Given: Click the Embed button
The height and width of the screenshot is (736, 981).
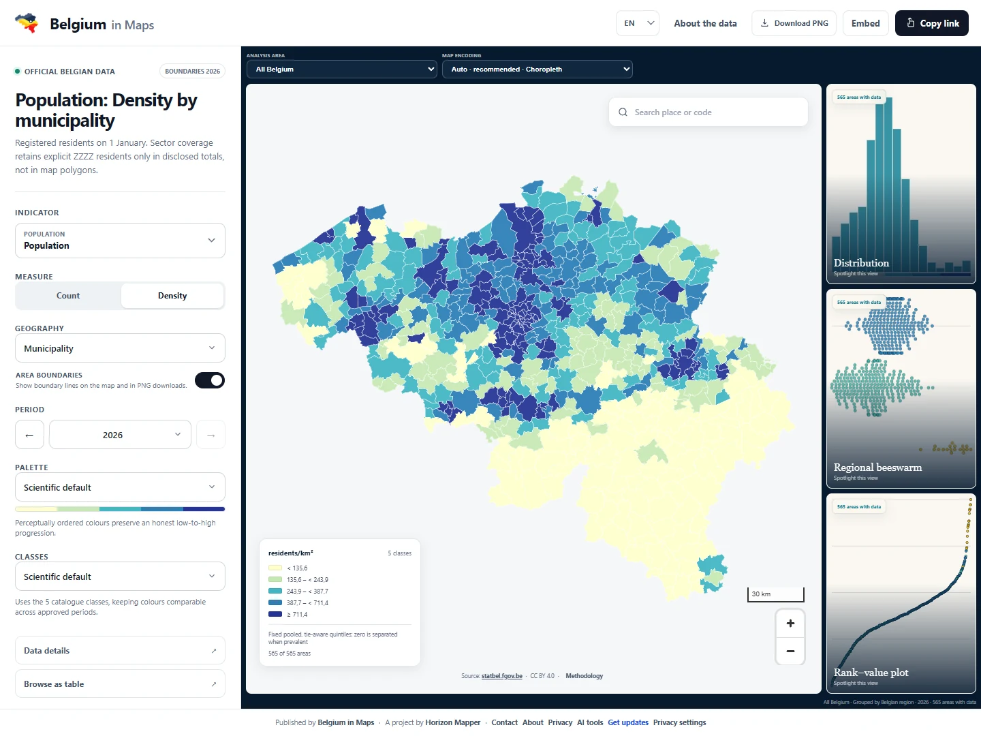Looking at the screenshot, I should [866, 23].
